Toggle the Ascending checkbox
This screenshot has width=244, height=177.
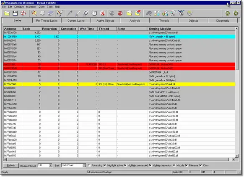pyautogui.click(x=89, y=165)
